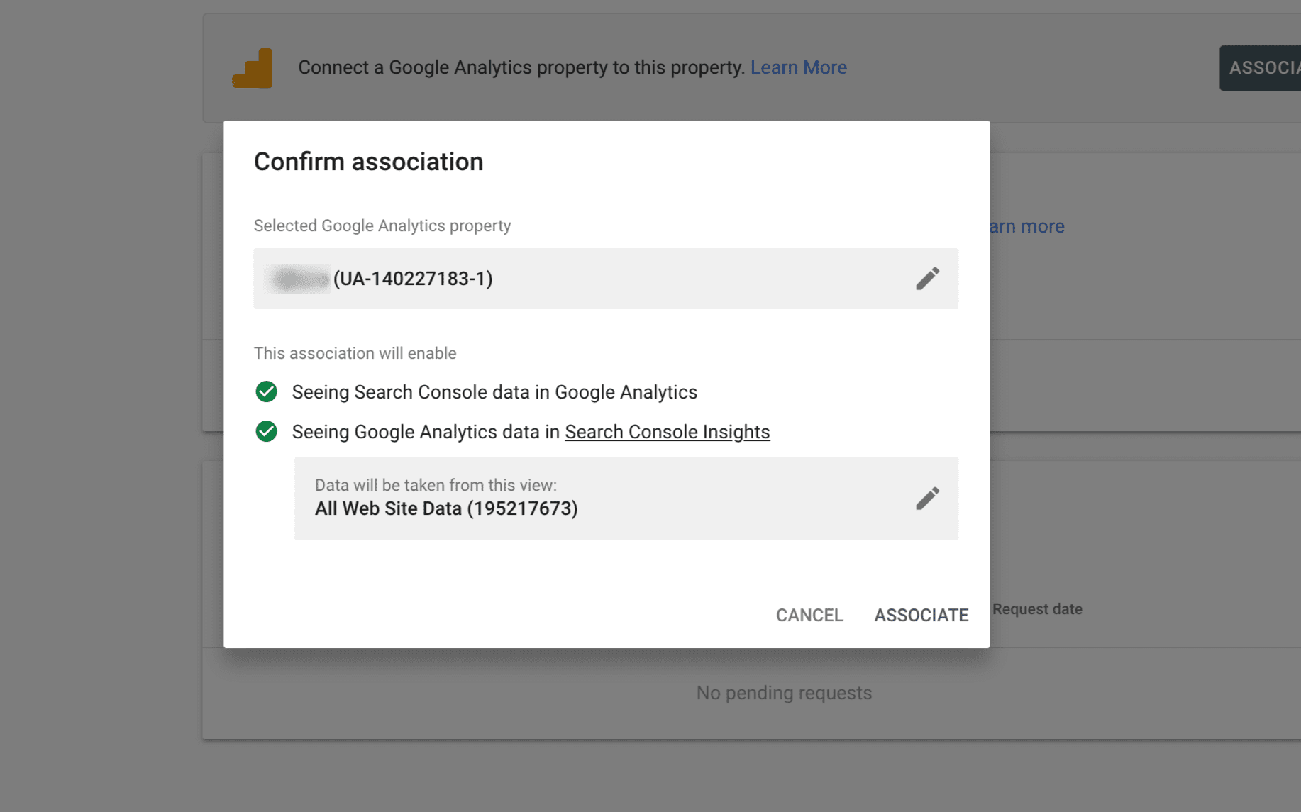Click the orange Google Analytics logo
Screen dimensions: 1301x812
click(252, 68)
